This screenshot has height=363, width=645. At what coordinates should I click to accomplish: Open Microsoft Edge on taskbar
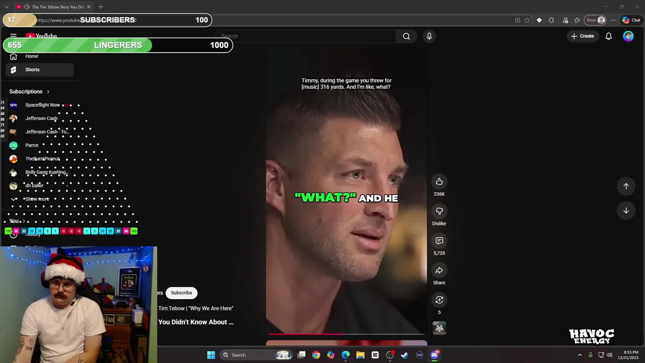[x=346, y=355]
